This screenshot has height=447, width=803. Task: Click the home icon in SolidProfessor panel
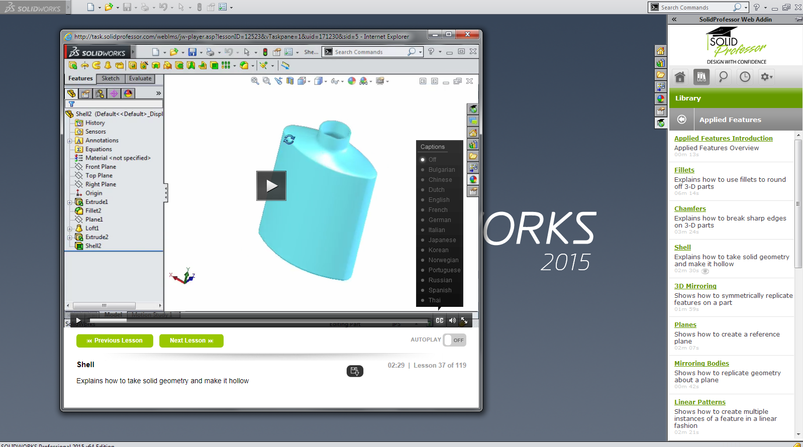680,77
